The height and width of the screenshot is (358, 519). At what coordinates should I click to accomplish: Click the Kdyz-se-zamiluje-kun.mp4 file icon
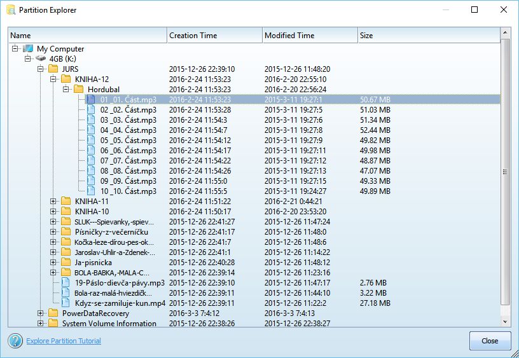(x=66, y=303)
